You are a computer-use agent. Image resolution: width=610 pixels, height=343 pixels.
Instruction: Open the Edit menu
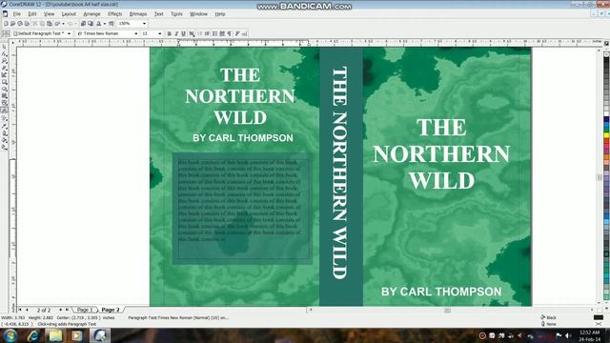coord(32,14)
